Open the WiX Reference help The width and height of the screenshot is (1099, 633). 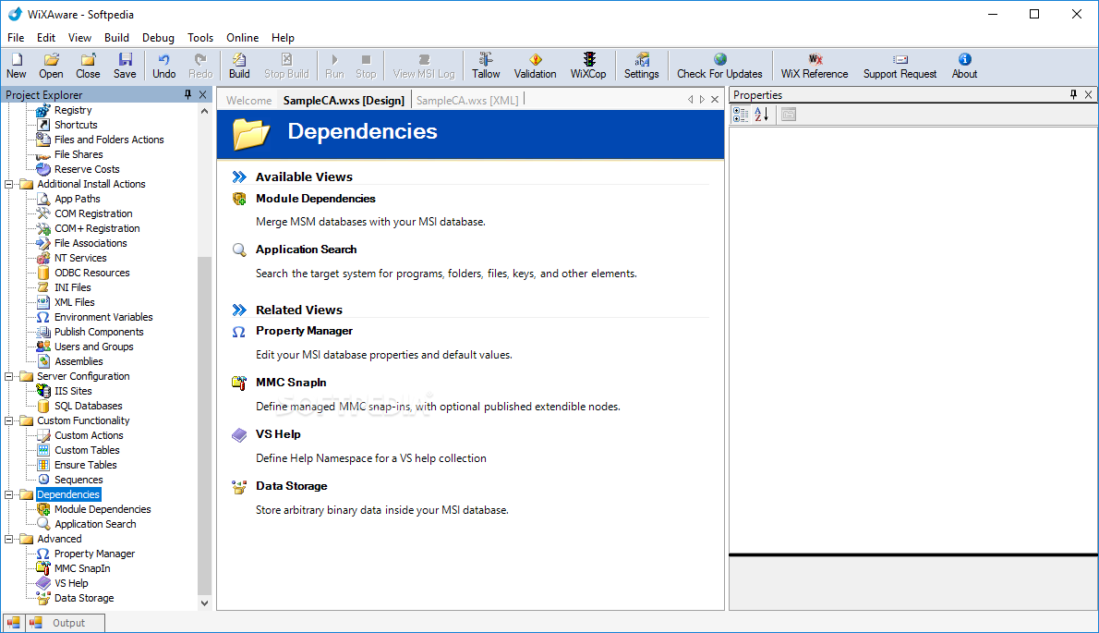(x=815, y=66)
